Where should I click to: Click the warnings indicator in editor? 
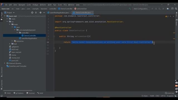[167, 16]
